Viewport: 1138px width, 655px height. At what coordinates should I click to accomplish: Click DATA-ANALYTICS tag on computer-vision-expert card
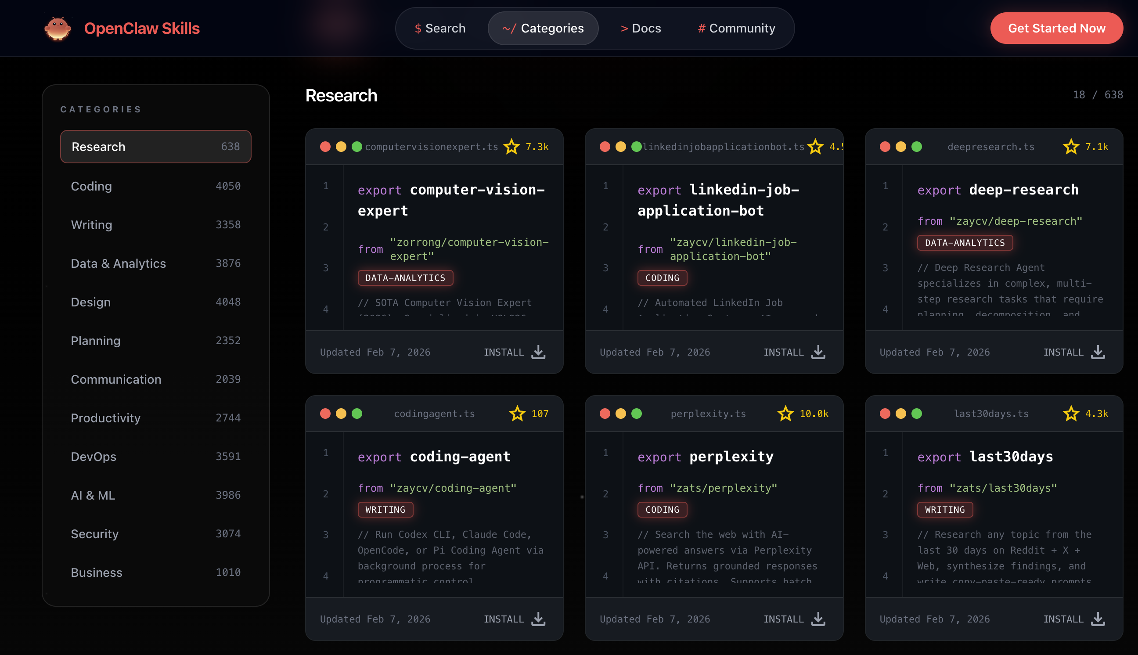[x=405, y=278]
